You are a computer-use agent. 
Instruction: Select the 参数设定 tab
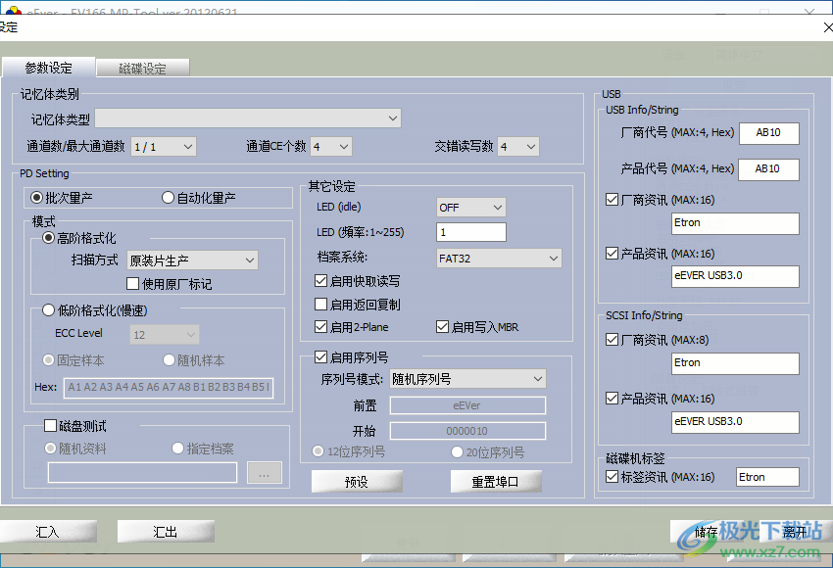coord(47,68)
